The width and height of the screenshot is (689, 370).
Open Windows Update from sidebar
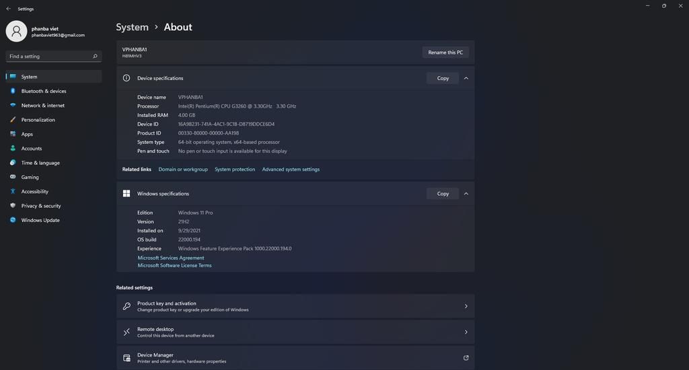click(x=40, y=220)
